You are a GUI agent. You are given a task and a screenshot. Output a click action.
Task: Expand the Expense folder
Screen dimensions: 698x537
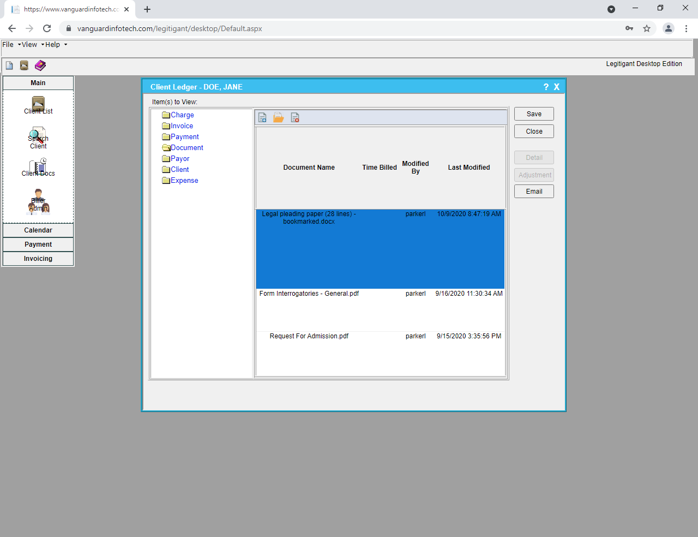coord(184,180)
